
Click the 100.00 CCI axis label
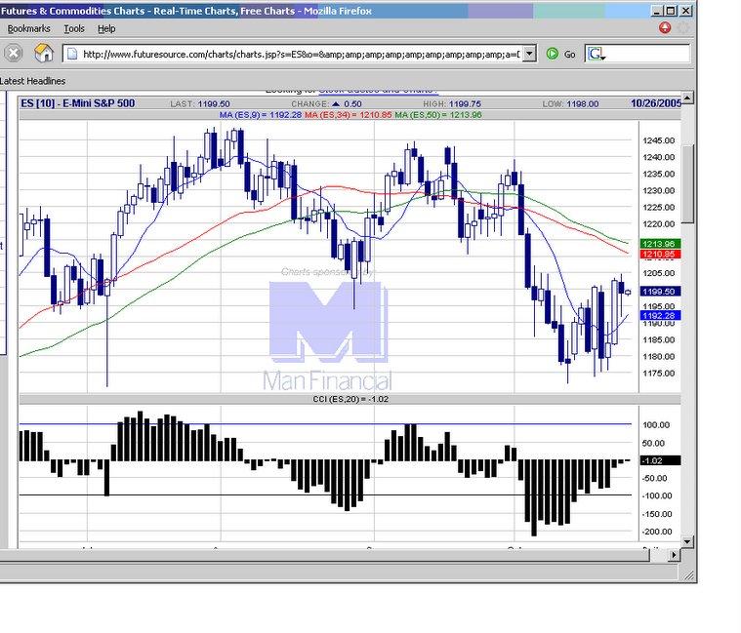(x=656, y=425)
